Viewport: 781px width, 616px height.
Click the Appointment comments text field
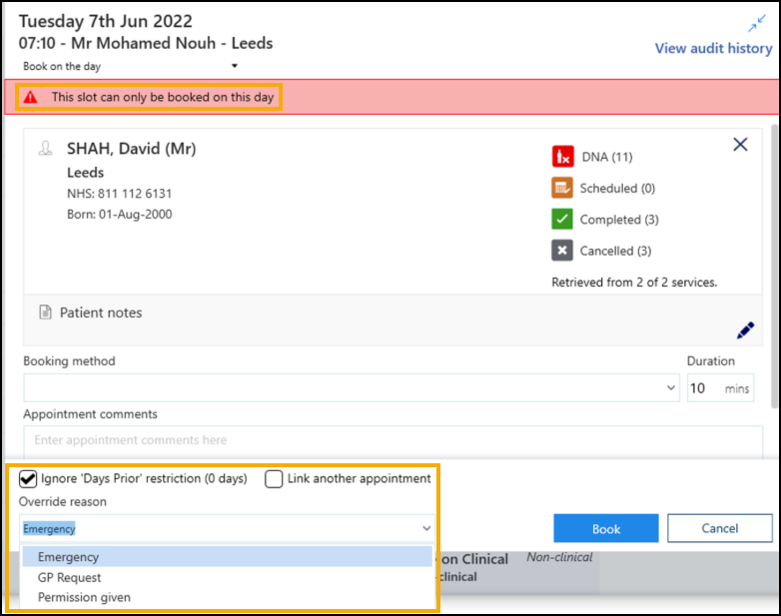[392, 440]
